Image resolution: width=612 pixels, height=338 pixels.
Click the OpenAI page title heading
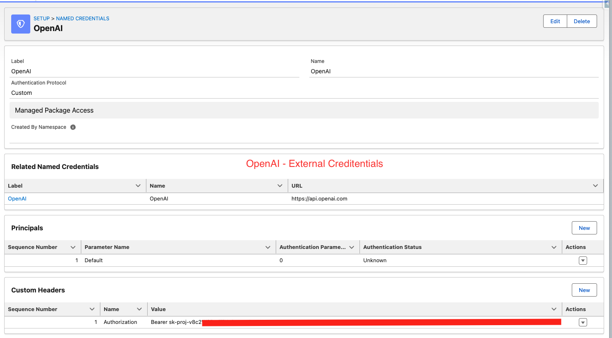pos(48,28)
